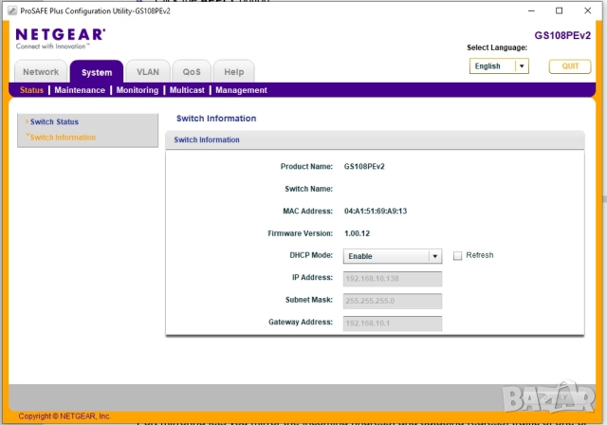Expand Switch Status in sidebar
The width and height of the screenshot is (607, 425).
pos(54,121)
